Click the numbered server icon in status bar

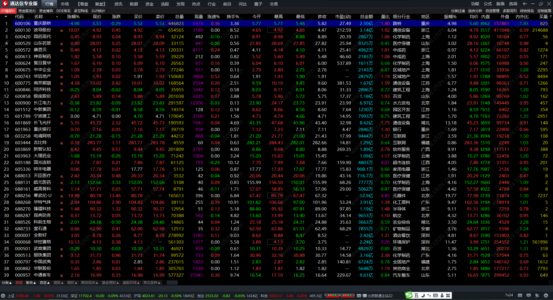pos(365,296)
